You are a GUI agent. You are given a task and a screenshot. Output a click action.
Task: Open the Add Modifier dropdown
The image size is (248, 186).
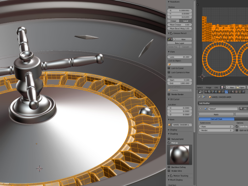[x=223, y=103]
